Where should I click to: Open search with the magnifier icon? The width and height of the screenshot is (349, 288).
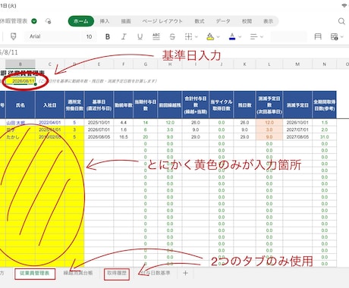tap(341, 21)
